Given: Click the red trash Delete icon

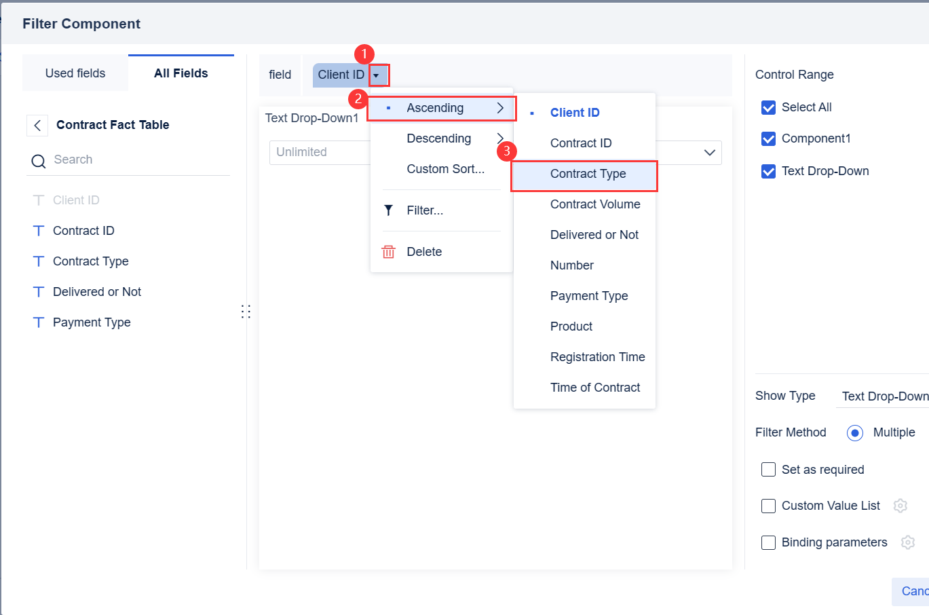Looking at the screenshot, I should point(388,252).
